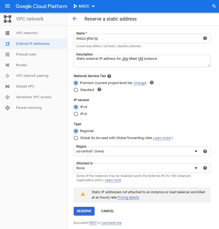Click the Routes sidebar icon
Screen dimensions: 219x229
click(7, 65)
